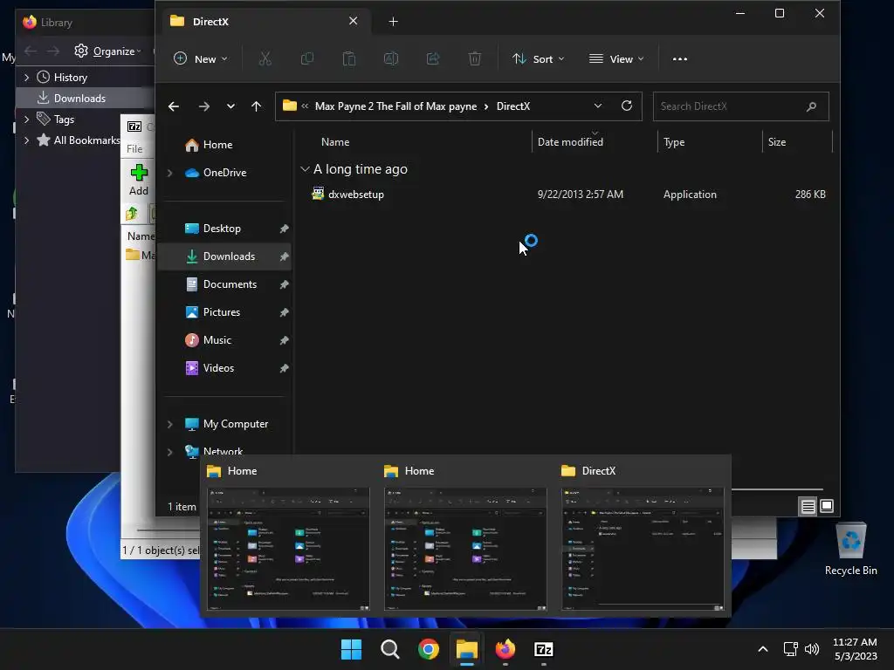The image size is (894, 670).
Task: Switch to the large icons view layout icon
Action: pos(827,506)
